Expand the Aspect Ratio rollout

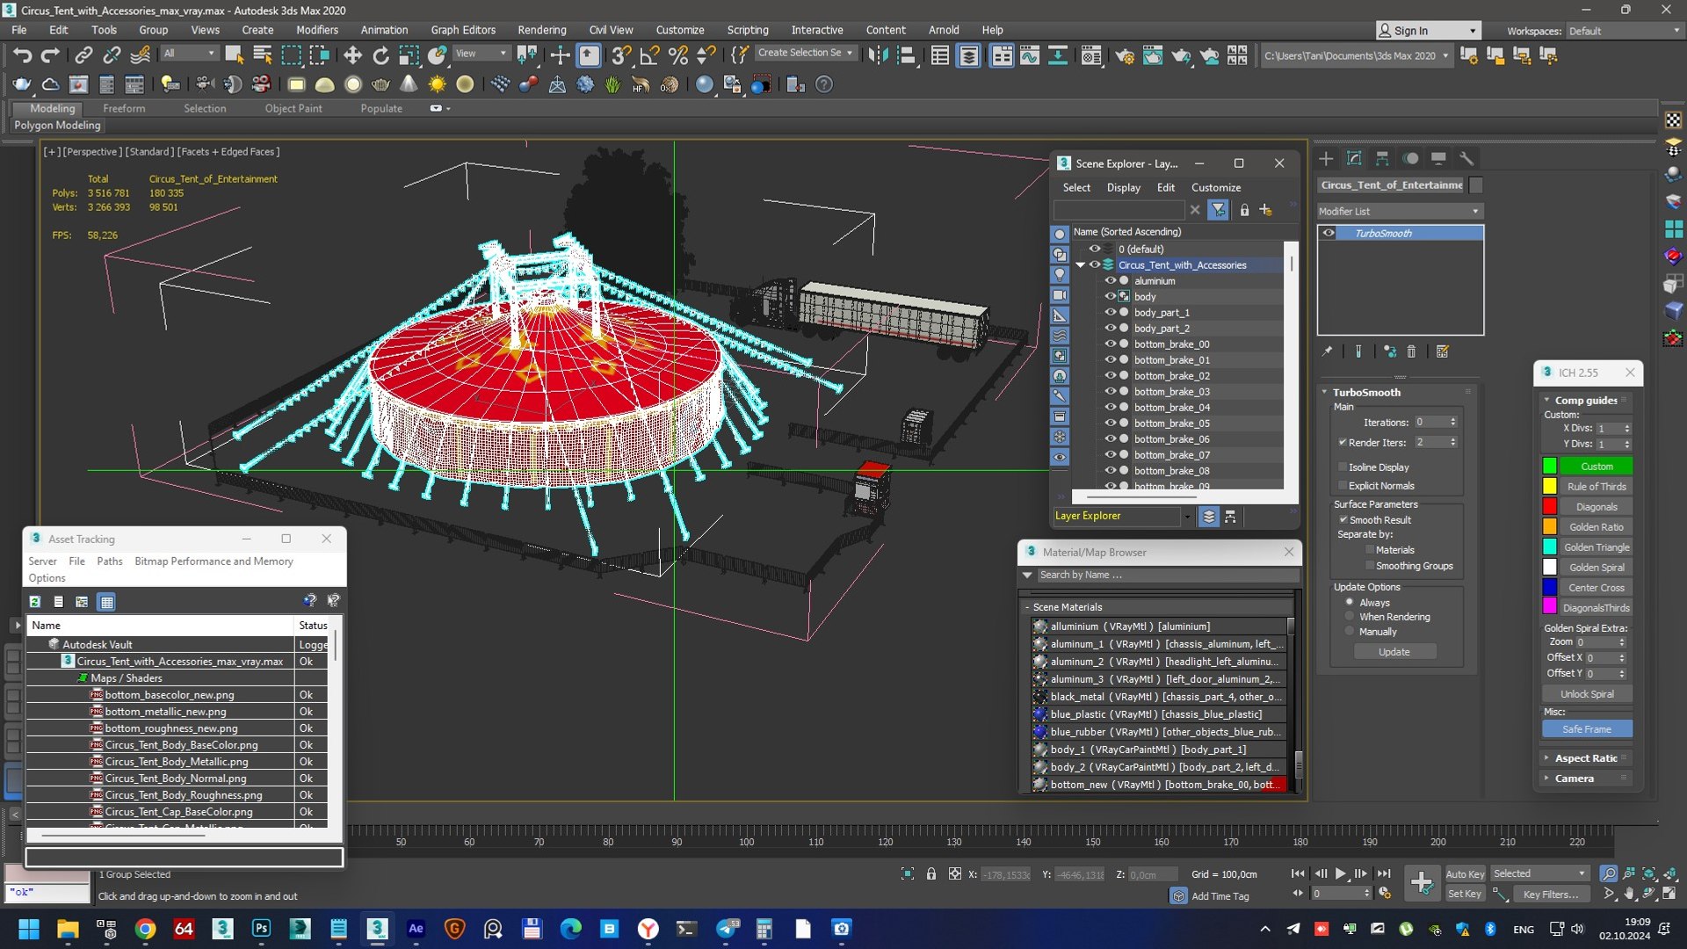(1585, 757)
